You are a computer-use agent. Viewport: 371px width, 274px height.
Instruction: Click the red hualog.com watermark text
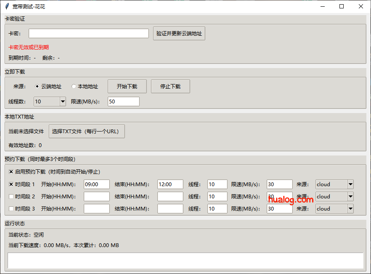292,199
